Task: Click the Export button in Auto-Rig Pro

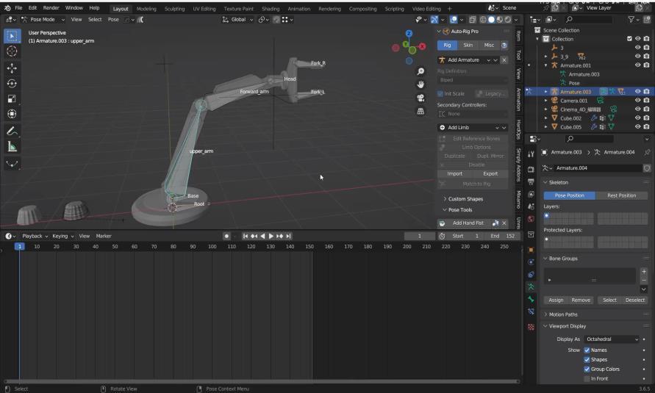Action: click(490, 174)
